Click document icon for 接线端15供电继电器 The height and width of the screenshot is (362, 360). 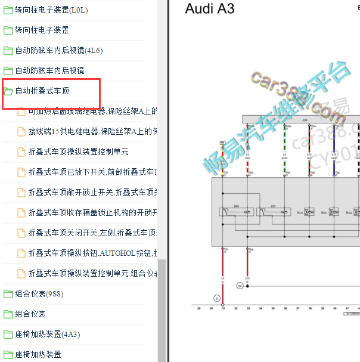pyautogui.click(x=21, y=132)
